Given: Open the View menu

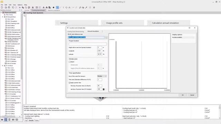Looking at the screenshot, I should coord(15,5).
